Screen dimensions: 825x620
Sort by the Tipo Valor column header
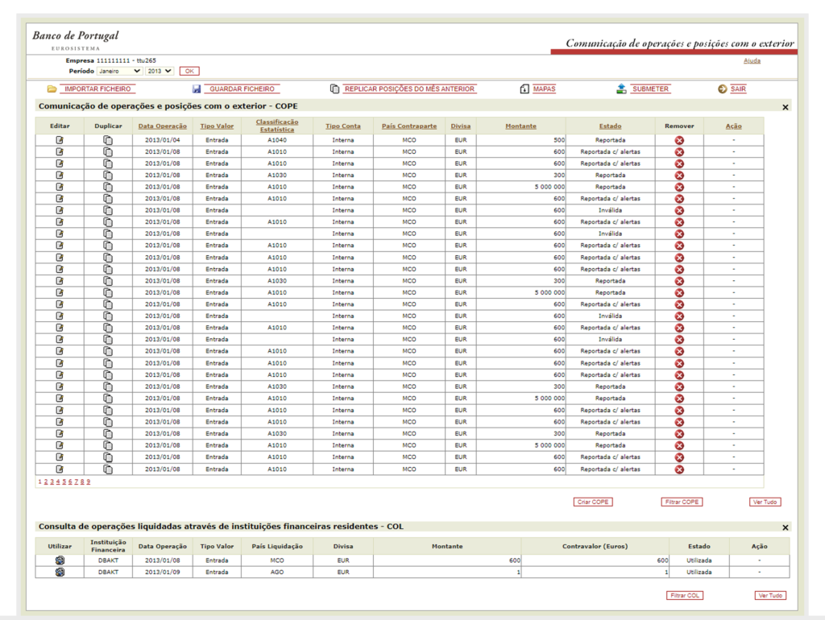(217, 126)
